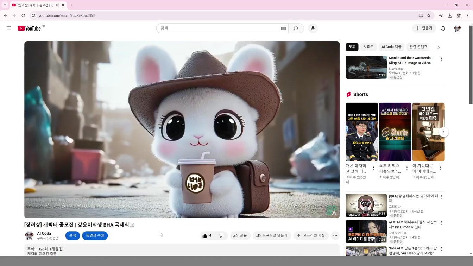
Task: Open Monks and their warsteeds thumbnail
Action: click(x=366, y=67)
